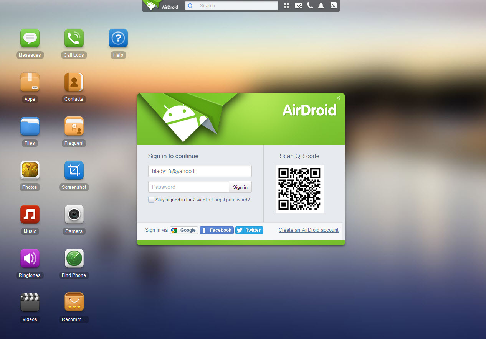Viewport: 486px width, 339px height.
Task: Click the Aa clipboard toolbar icon
Action: 334,6
